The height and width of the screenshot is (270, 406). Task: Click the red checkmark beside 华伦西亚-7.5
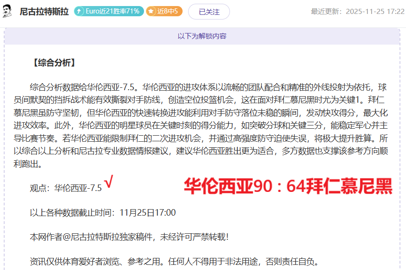[x=108, y=183]
